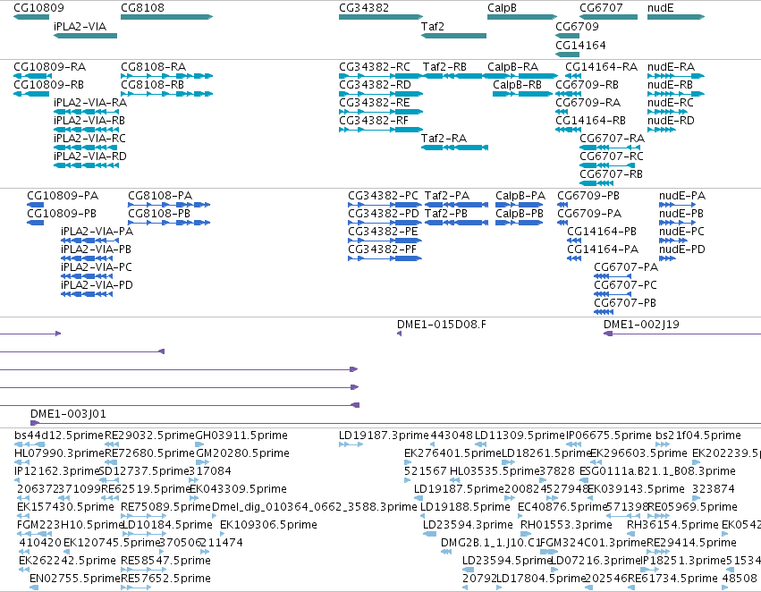Image resolution: width=761 pixels, height=592 pixels.
Task: Select the DME1-002J19 BAC label
Action: coord(641,325)
